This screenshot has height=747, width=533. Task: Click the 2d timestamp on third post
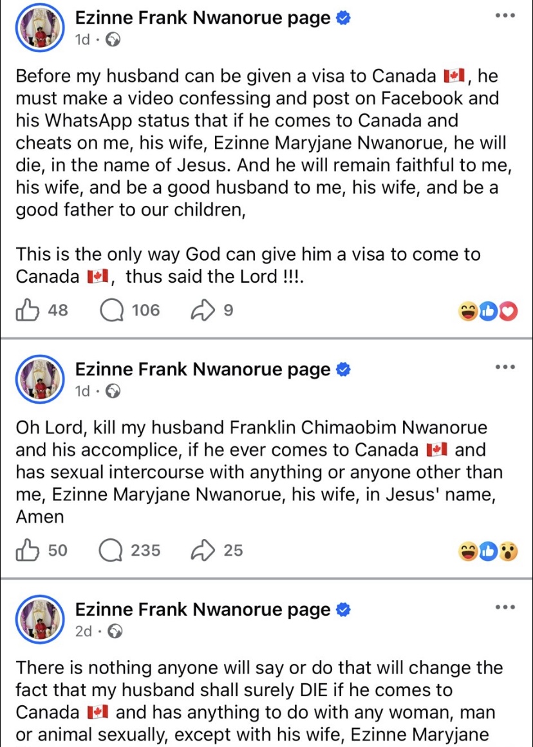point(83,631)
